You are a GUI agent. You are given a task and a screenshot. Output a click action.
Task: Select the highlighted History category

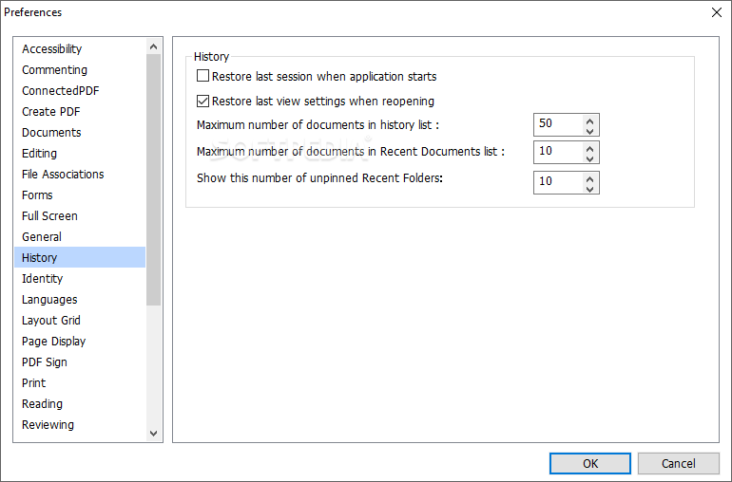[x=80, y=257]
